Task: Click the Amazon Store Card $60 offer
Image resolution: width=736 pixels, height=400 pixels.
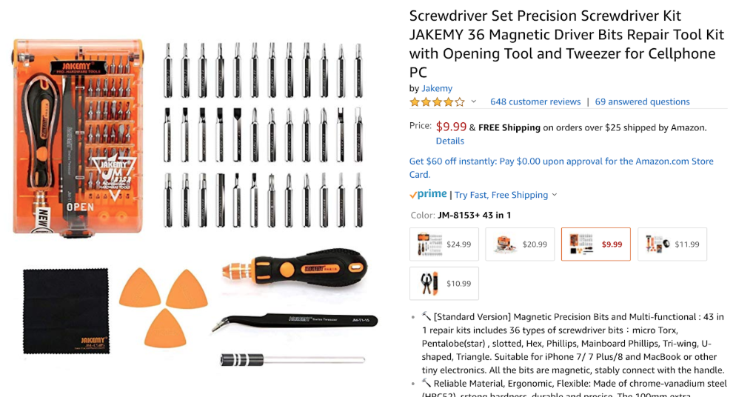Action: pyautogui.click(x=561, y=167)
